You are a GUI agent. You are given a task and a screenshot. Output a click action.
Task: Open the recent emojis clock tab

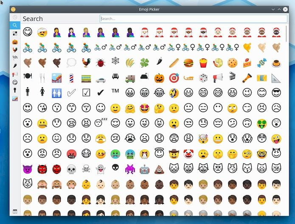(x=15, y=17)
